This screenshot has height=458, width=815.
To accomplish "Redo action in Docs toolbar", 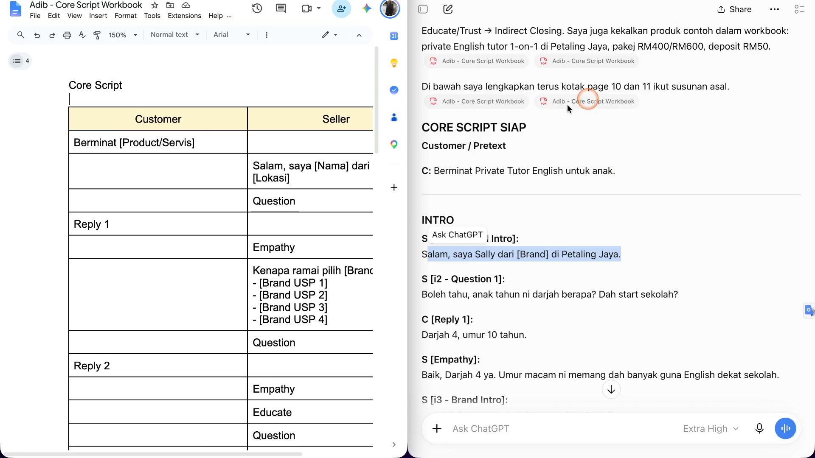I will click(52, 35).
